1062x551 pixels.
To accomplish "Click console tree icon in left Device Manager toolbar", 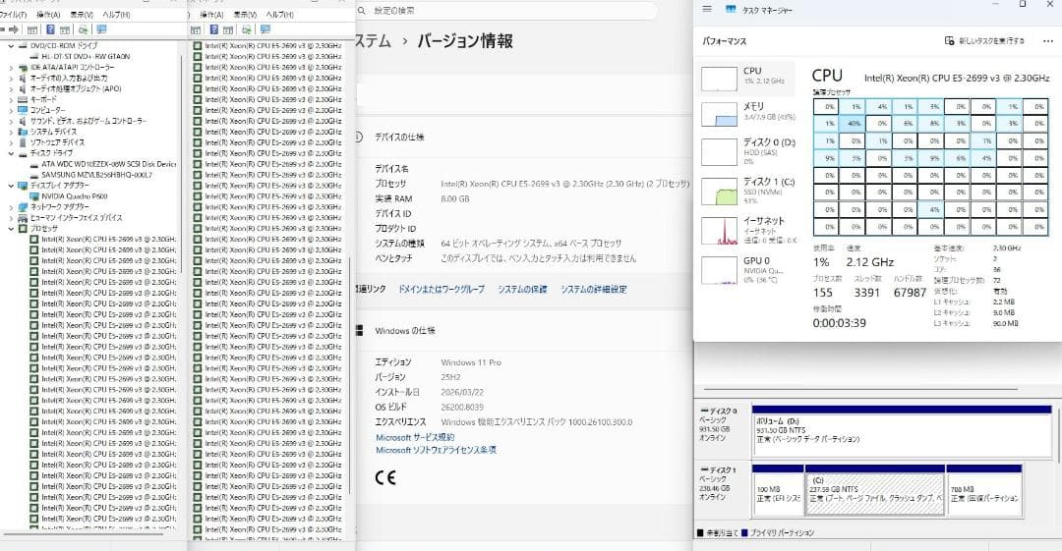I will (31, 29).
